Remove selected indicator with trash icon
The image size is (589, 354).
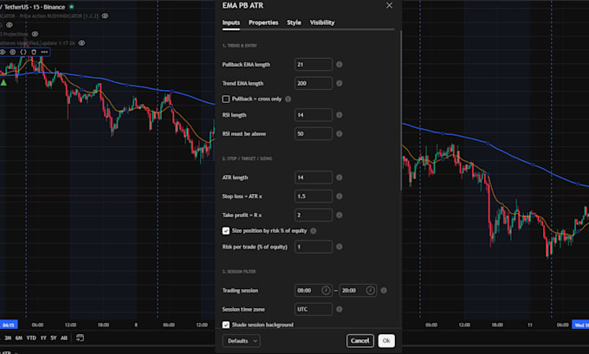[x=34, y=52]
